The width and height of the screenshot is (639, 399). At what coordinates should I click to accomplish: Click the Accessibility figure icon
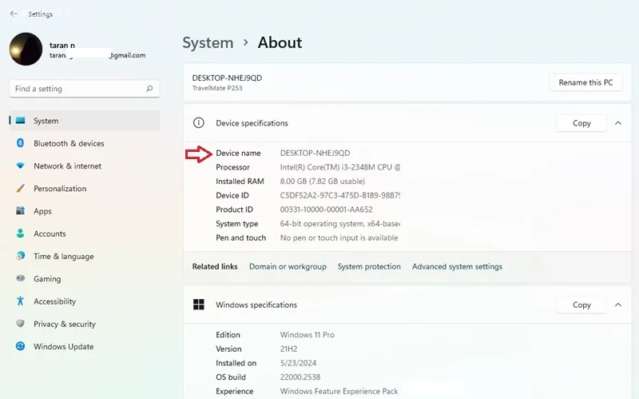click(21, 301)
